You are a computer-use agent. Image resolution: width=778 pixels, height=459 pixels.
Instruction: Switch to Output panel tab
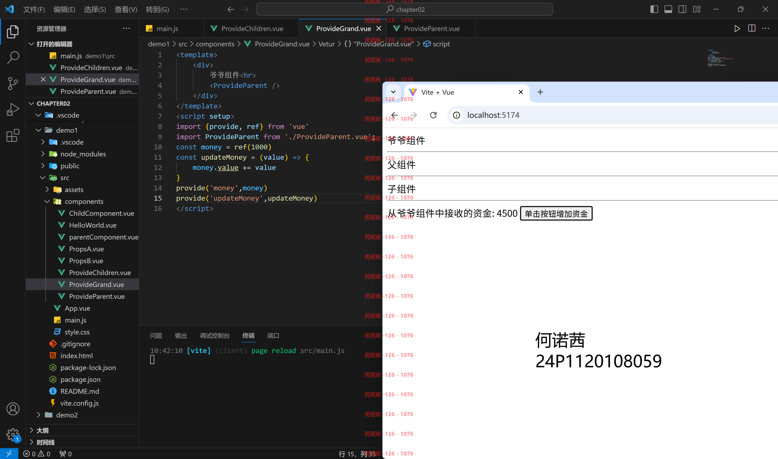click(x=181, y=335)
